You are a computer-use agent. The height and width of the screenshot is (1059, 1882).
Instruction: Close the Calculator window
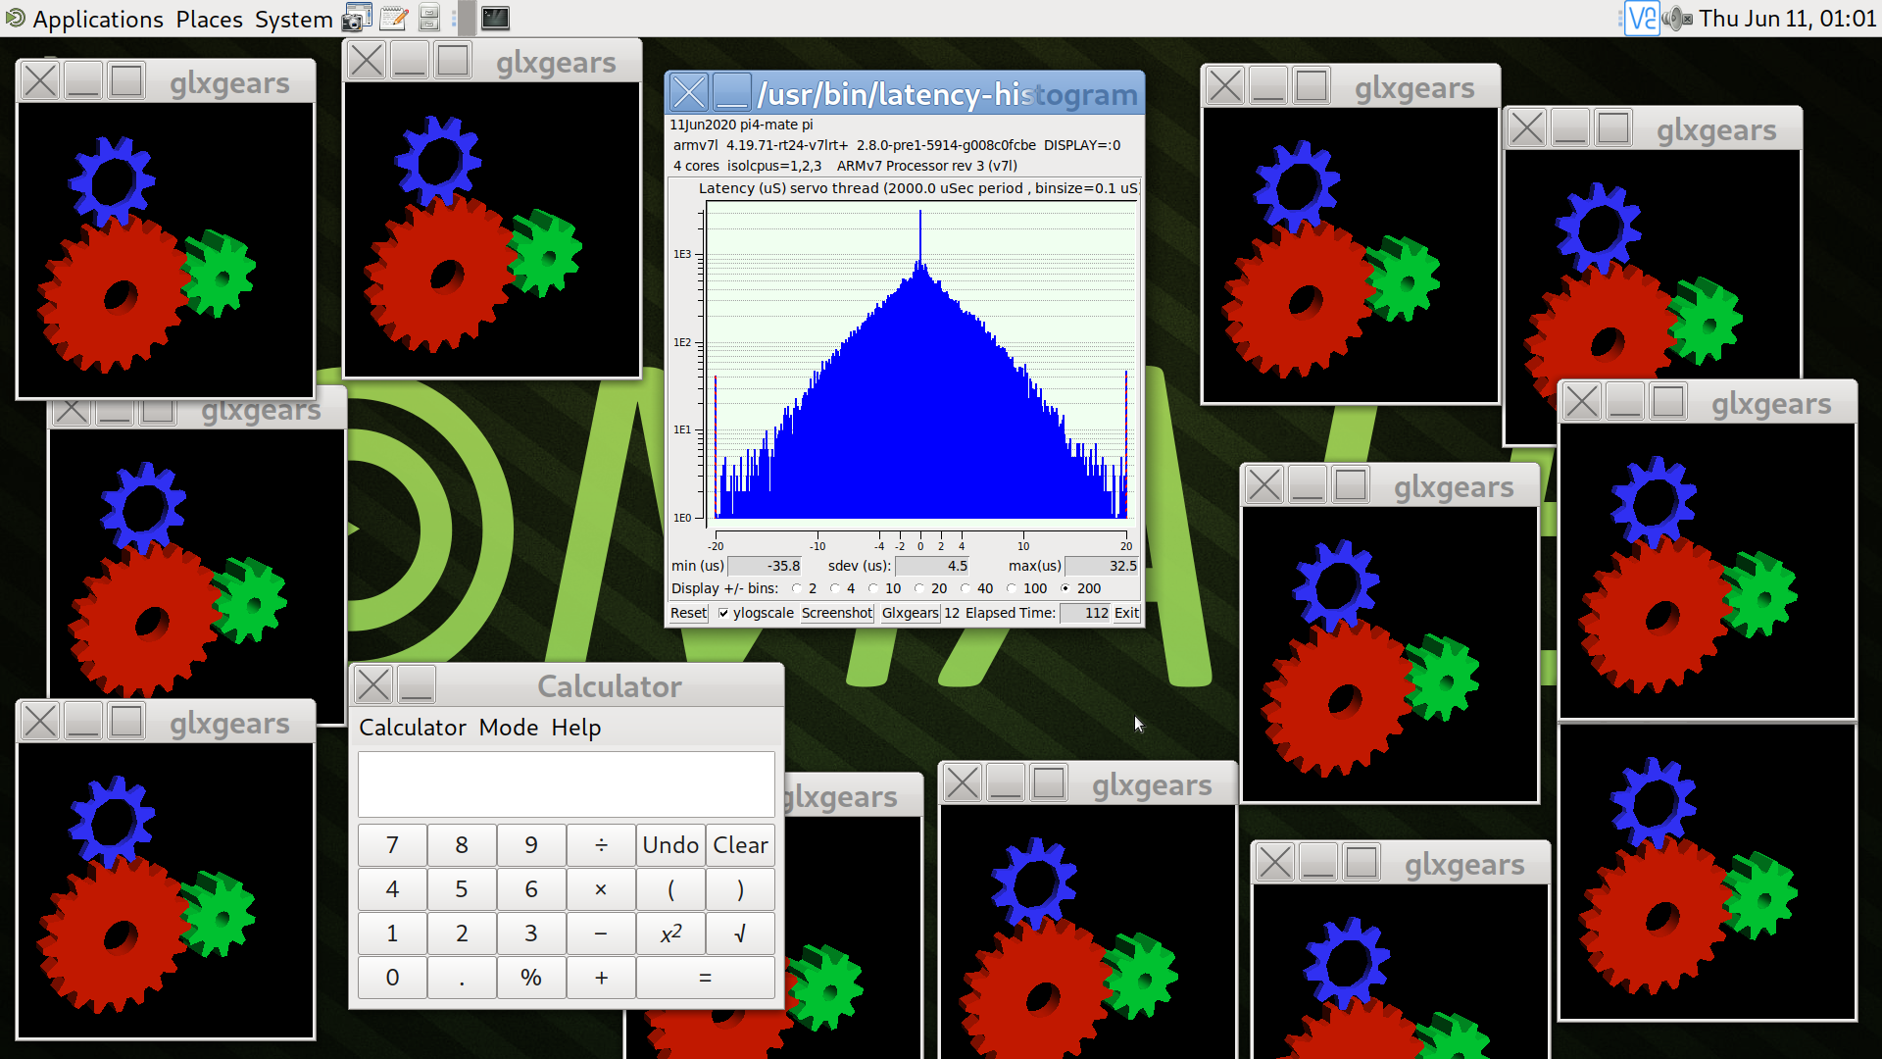click(373, 684)
